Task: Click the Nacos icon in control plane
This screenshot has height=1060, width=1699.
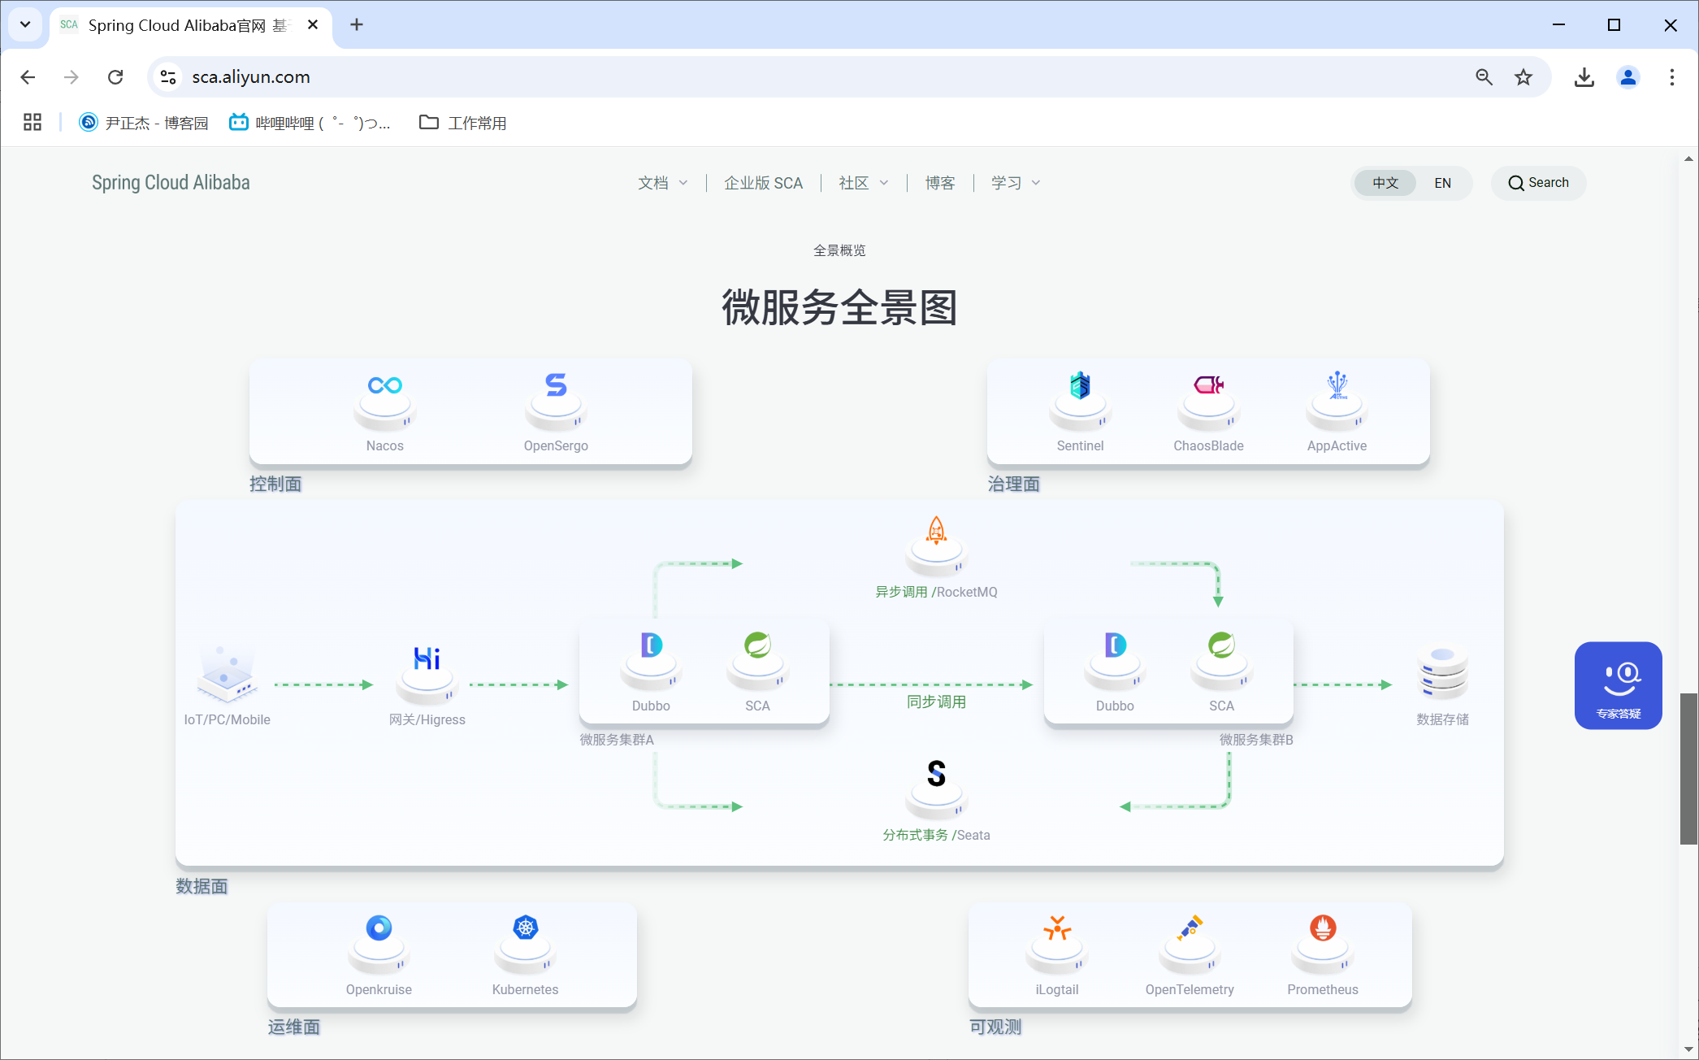Action: 384,386
